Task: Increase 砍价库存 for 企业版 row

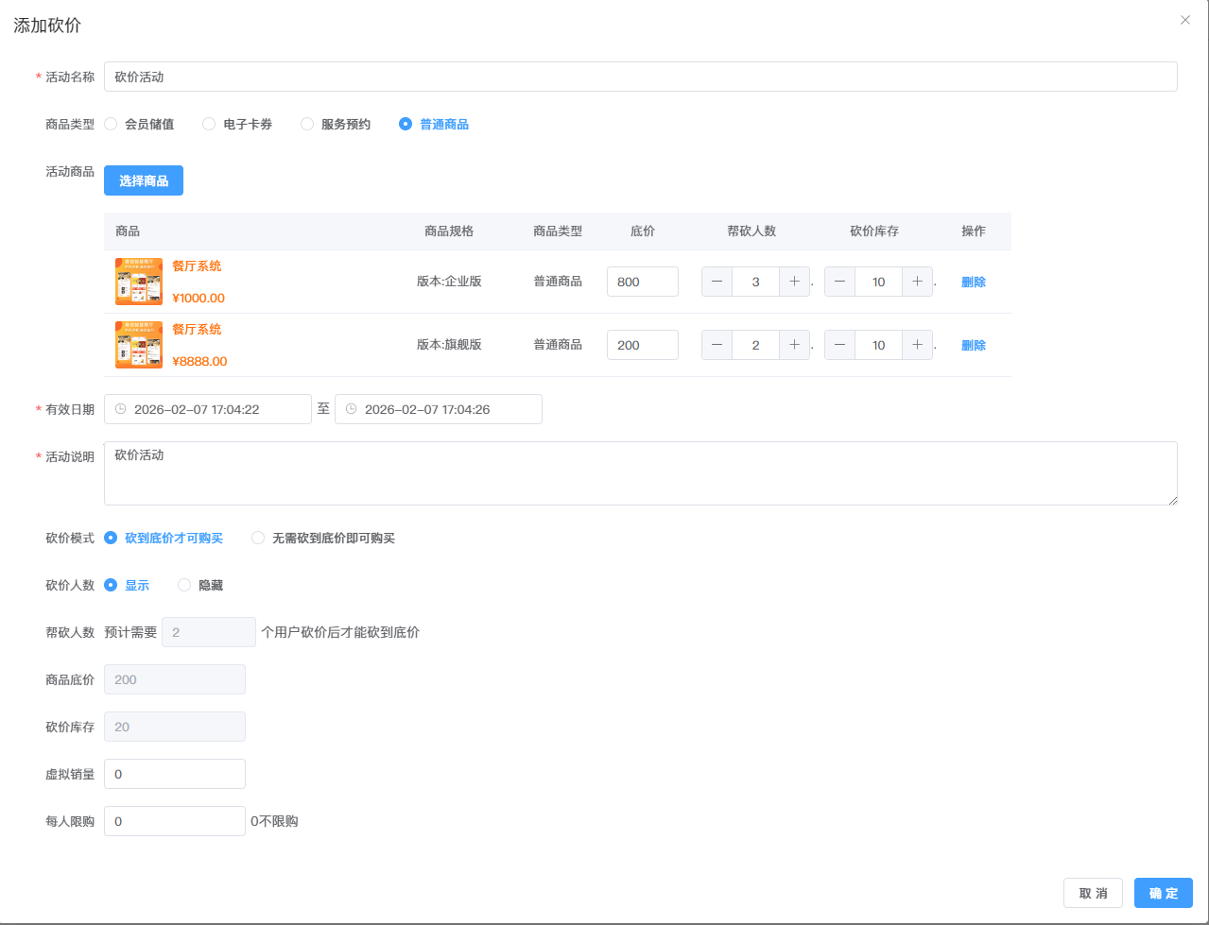Action: click(917, 282)
